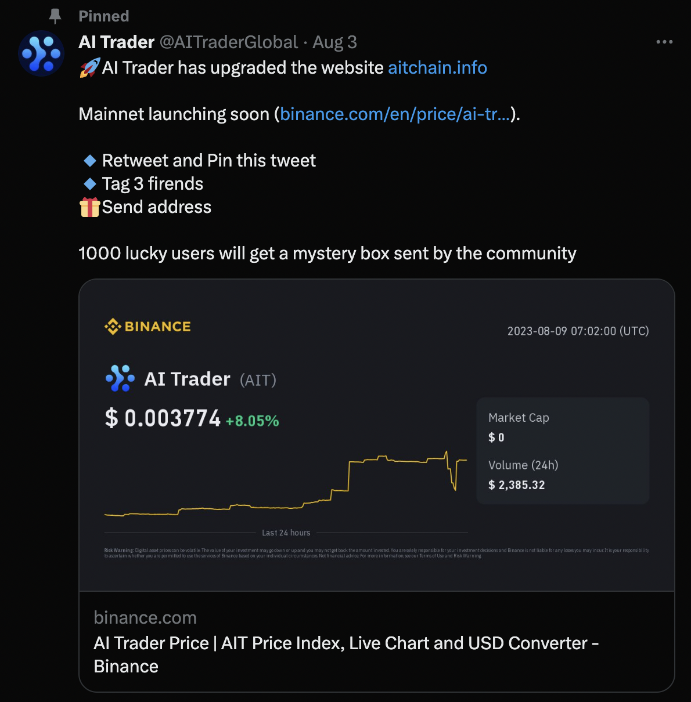Viewport: 691px width, 702px height.
Task: Click the AI Trader logo inside the Binance card
Action: point(120,378)
